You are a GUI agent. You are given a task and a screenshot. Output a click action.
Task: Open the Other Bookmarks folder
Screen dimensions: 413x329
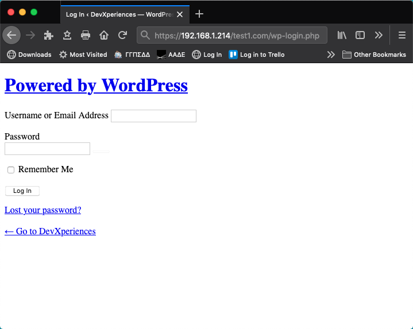(x=374, y=55)
